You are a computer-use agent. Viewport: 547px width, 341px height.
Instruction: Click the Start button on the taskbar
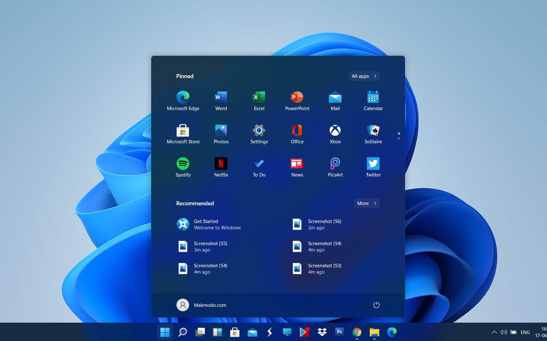pyautogui.click(x=165, y=332)
